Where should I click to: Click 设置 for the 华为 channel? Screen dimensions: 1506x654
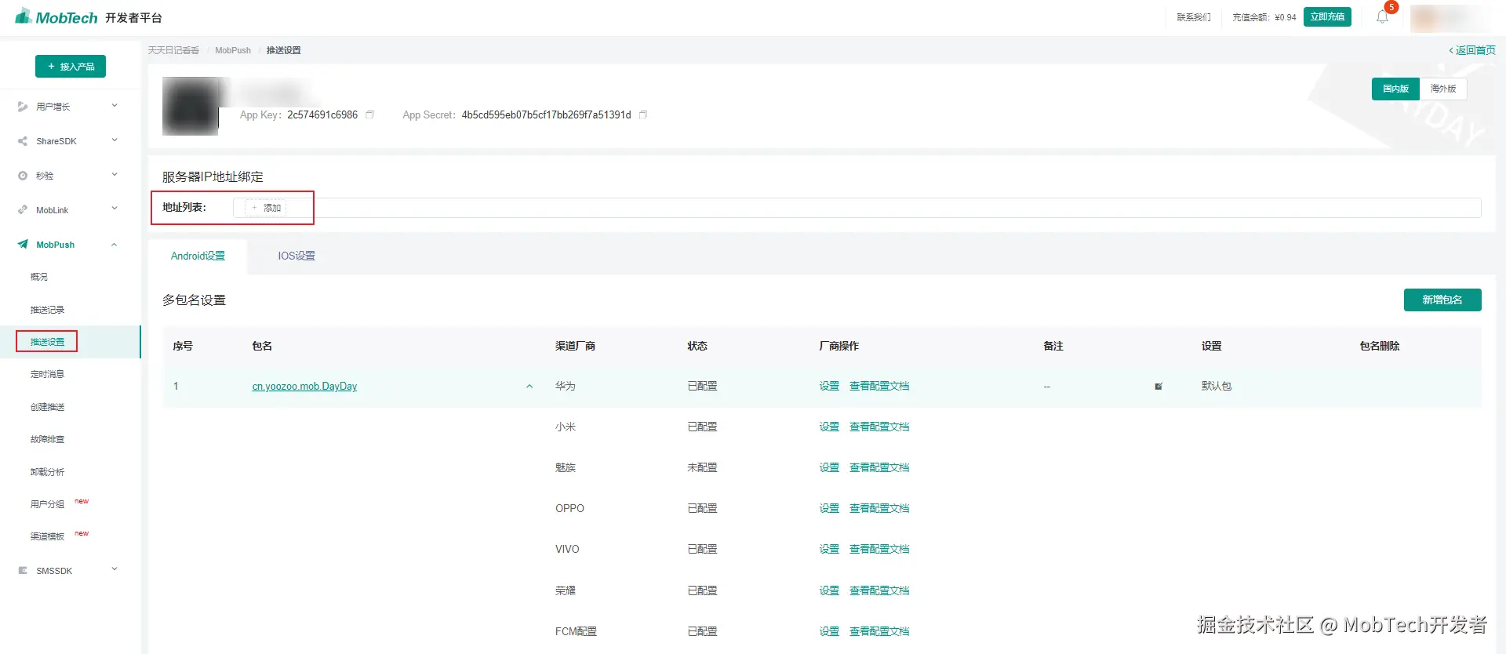coord(829,386)
